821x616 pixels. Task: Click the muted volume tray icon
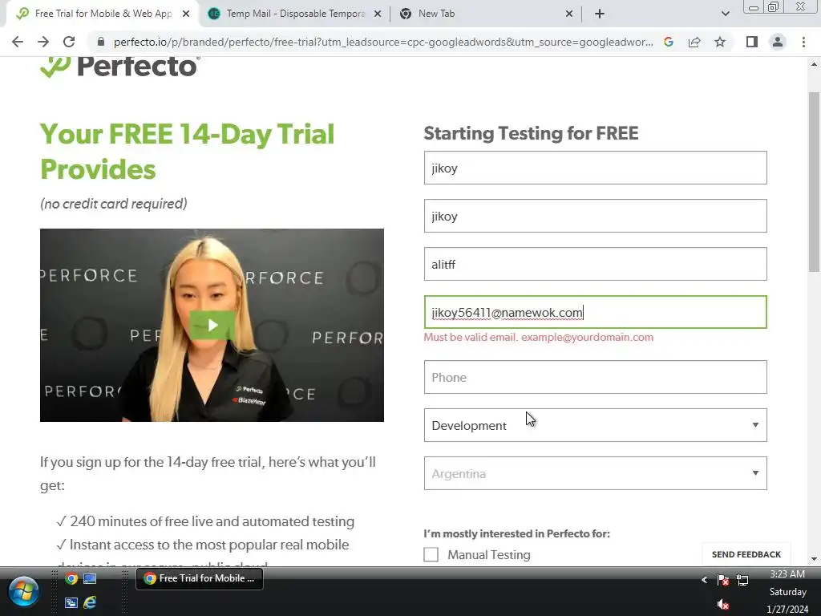click(x=723, y=605)
